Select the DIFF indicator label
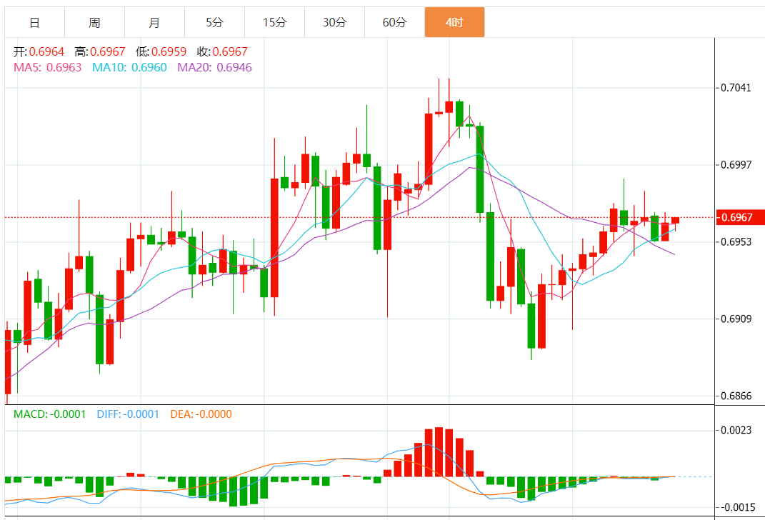The width and height of the screenshot is (765, 520). [128, 414]
